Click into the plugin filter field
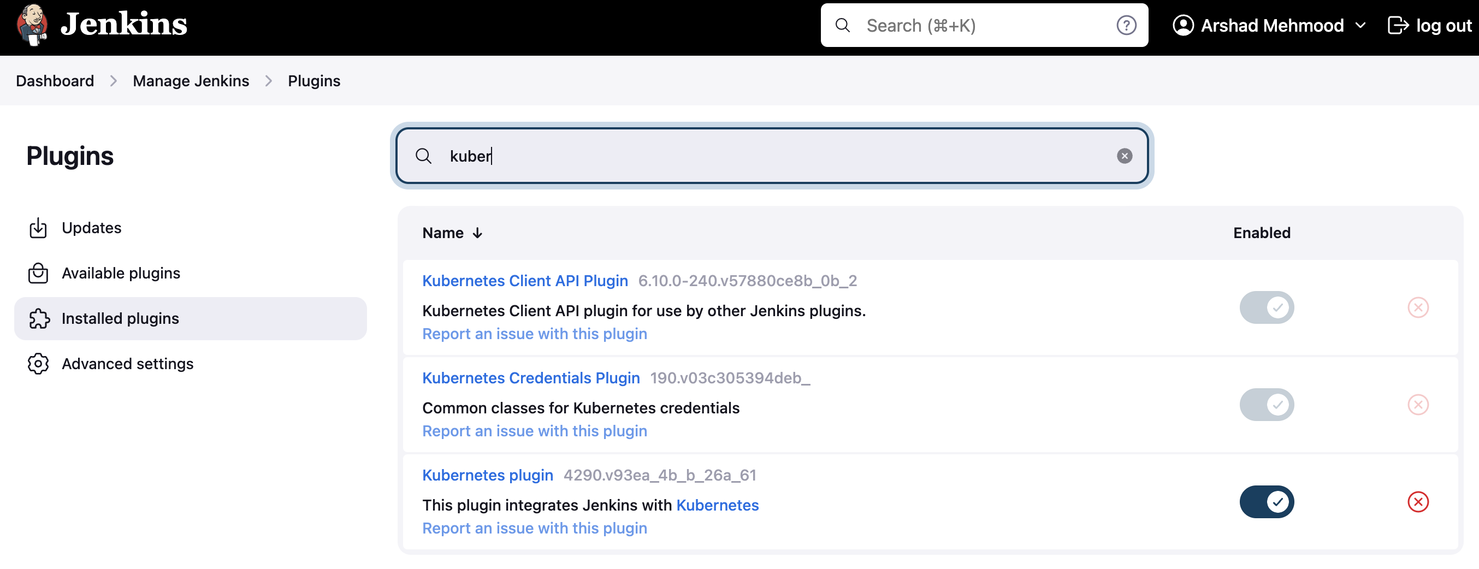This screenshot has width=1479, height=569. (x=772, y=156)
